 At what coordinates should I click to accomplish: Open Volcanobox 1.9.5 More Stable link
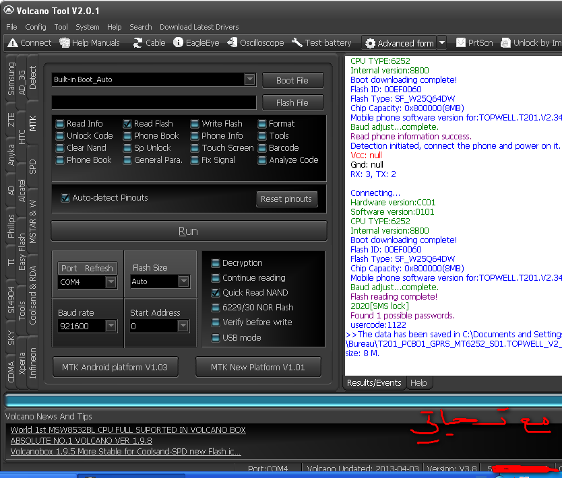(x=125, y=452)
